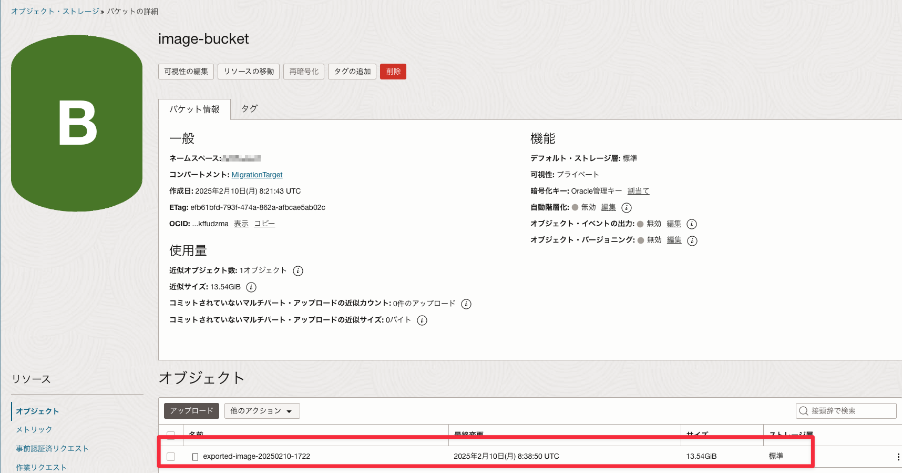Select 作業リクエスト in the resources sidebar
This screenshot has height=473, width=902.
point(41,468)
